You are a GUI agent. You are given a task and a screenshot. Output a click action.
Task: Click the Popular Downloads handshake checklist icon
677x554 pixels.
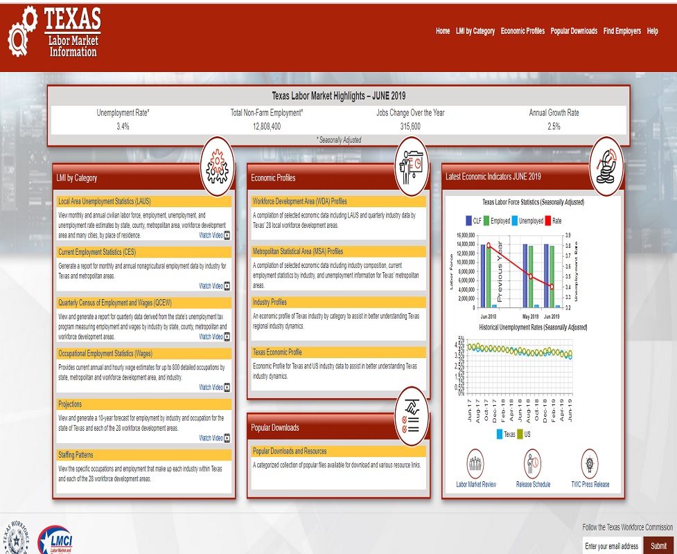pos(412,416)
